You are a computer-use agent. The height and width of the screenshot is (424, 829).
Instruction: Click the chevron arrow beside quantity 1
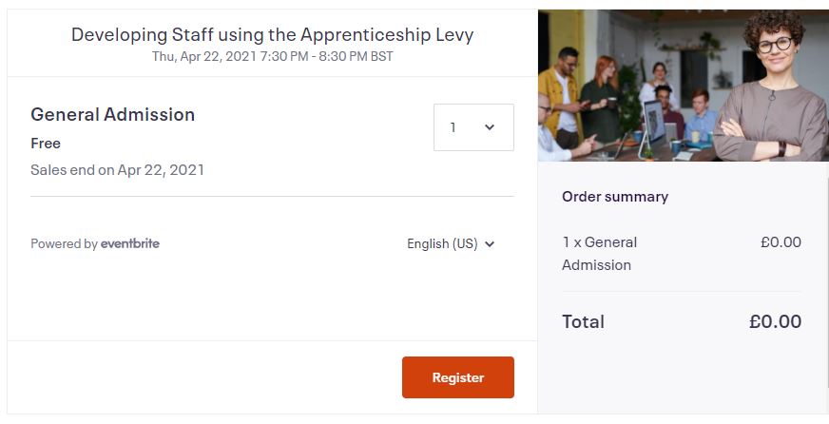pyautogui.click(x=490, y=127)
